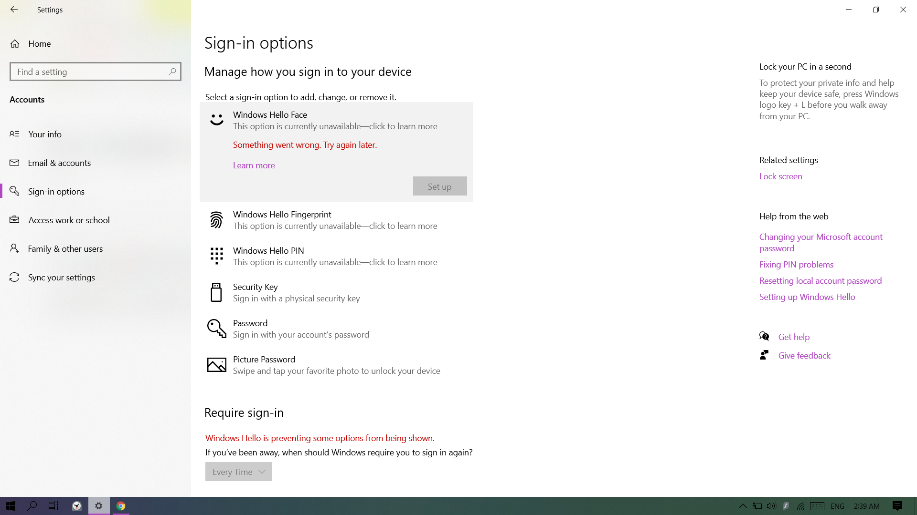Expand the Picture Password option

pyautogui.click(x=336, y=365)
